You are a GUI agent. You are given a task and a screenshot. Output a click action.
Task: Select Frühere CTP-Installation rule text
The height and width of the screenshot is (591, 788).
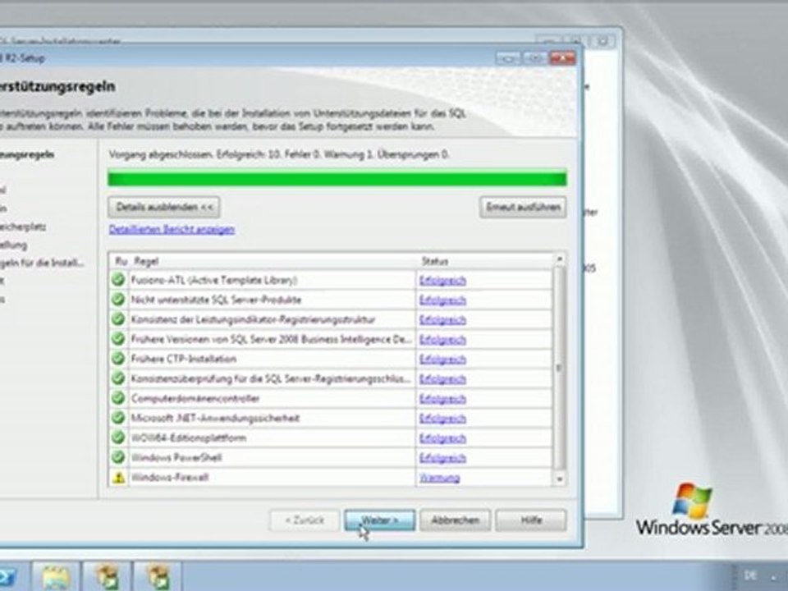coord(183,359)
